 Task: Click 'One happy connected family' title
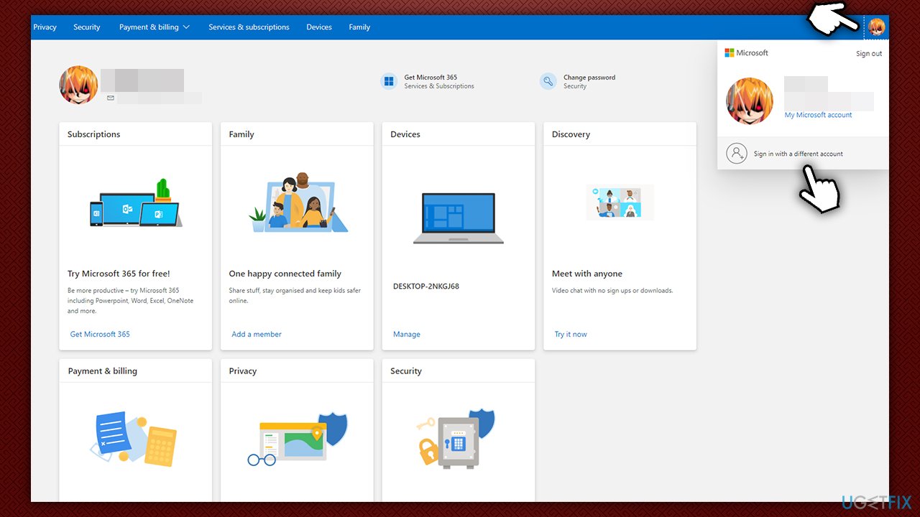285,274
